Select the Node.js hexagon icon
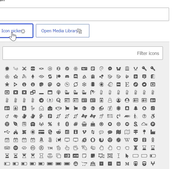 [50, 69]
